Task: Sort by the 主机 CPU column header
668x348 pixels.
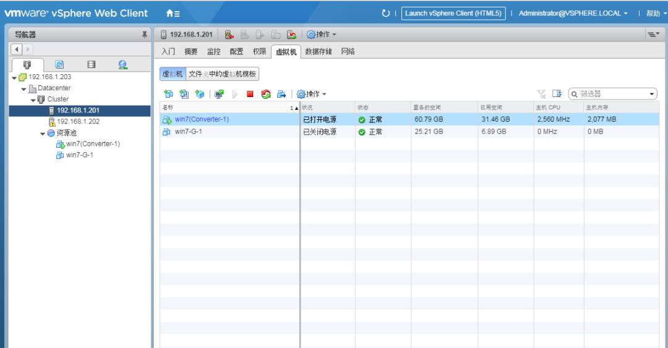Action: tap(559, 108)
